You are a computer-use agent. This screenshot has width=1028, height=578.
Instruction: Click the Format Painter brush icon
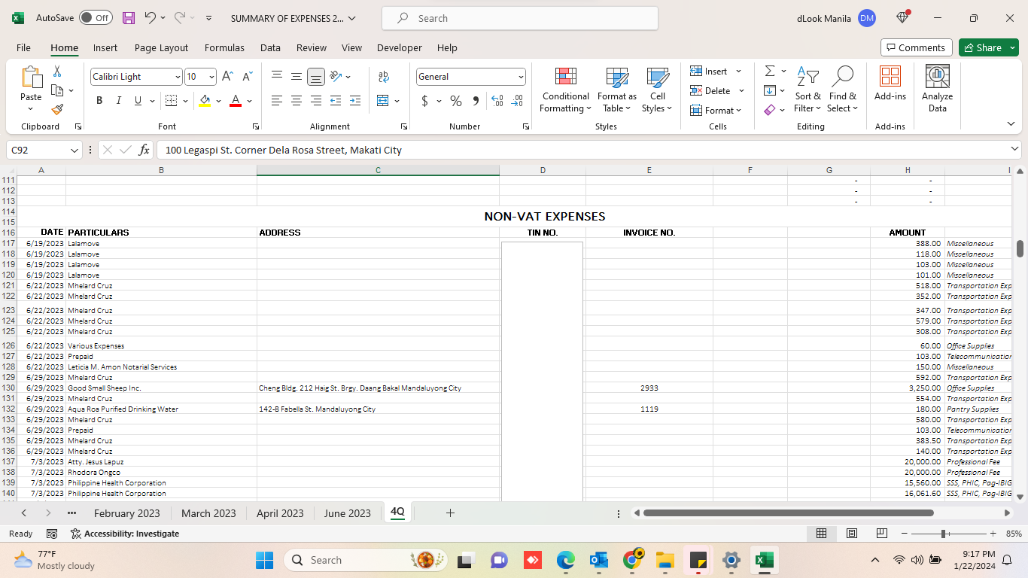[57, 109]
